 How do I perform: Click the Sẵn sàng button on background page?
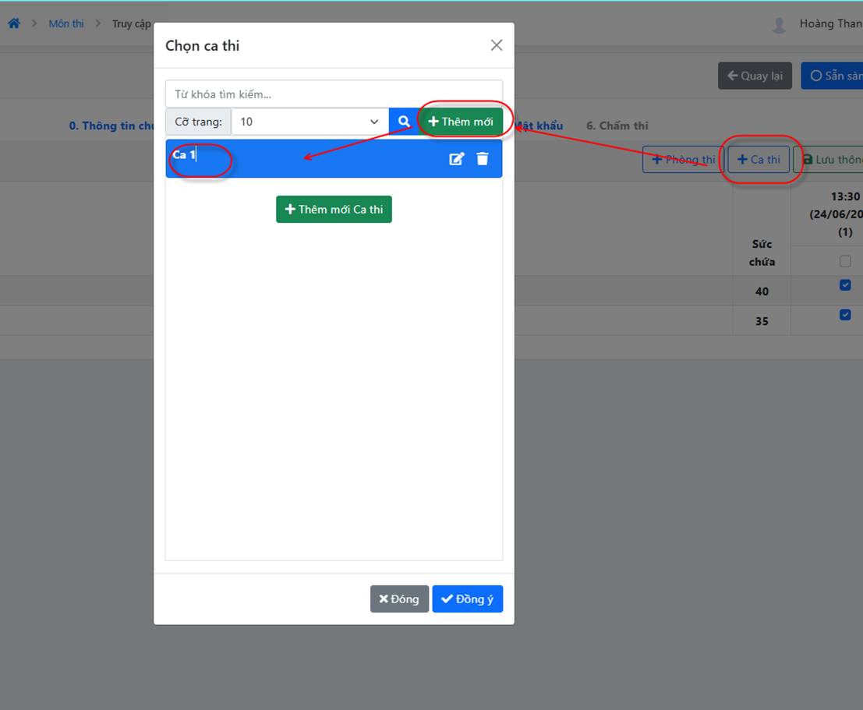point(832,76)
